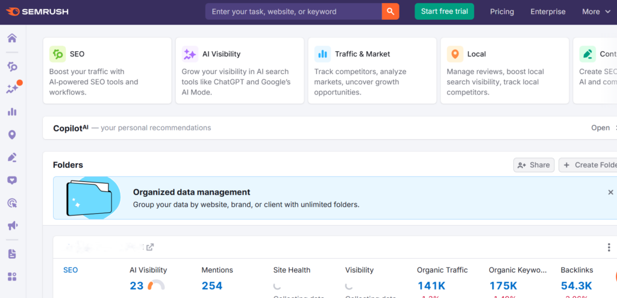Image resolution: width=617 pixels, height=298 pixels.
Task: Open Social sidebar heart-bubble icon
Action: point(12,181)
